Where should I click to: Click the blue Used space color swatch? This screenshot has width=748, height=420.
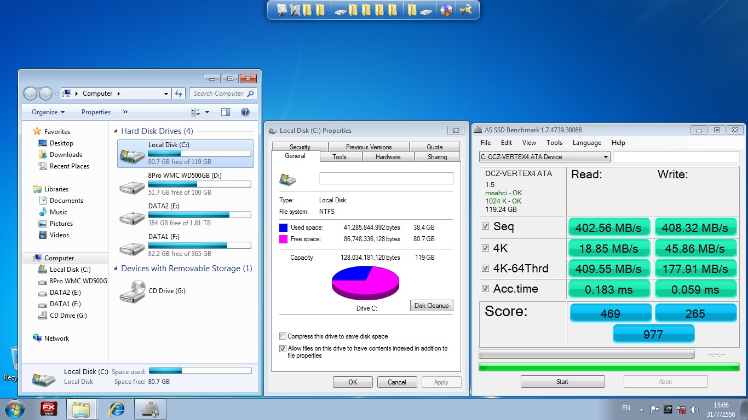[x=283, y=227]
